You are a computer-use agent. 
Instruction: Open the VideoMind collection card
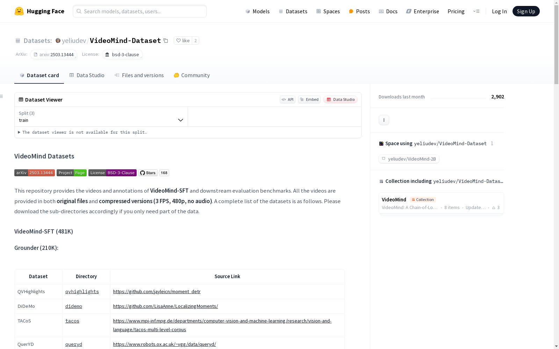tap(441, 203)
